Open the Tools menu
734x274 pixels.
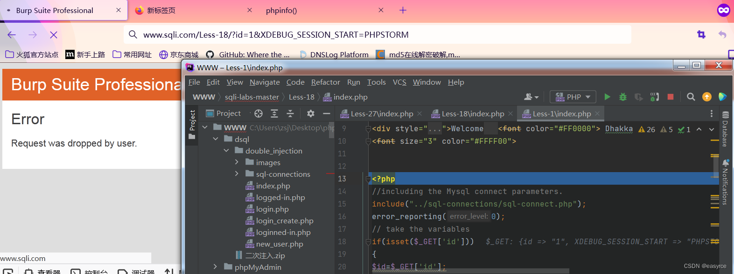point(376,82)
